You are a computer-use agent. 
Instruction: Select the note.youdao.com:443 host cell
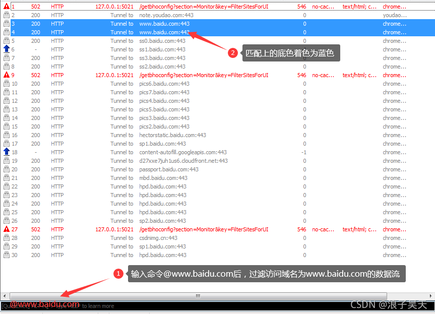[166, 15]
